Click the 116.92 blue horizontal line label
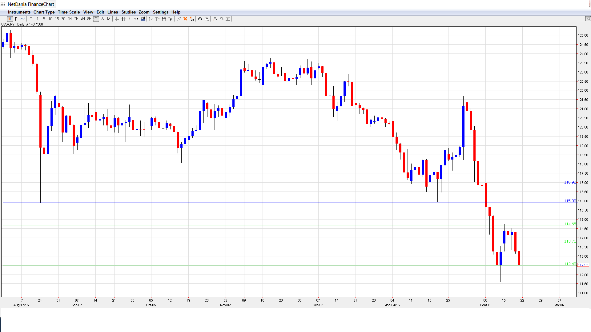 pos(569,182)
